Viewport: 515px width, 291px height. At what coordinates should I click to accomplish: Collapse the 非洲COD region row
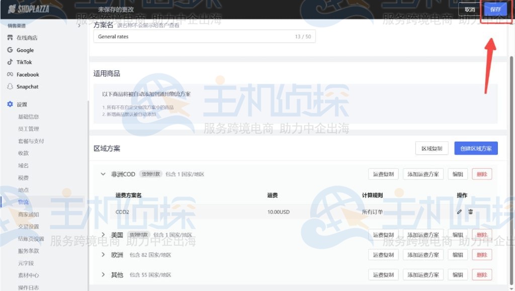[x=103, y=174]
